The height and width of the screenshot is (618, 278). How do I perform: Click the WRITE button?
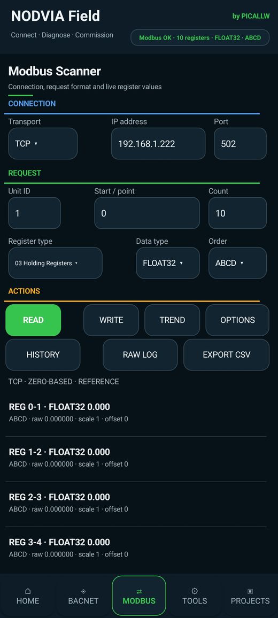(x=111, y=320)
